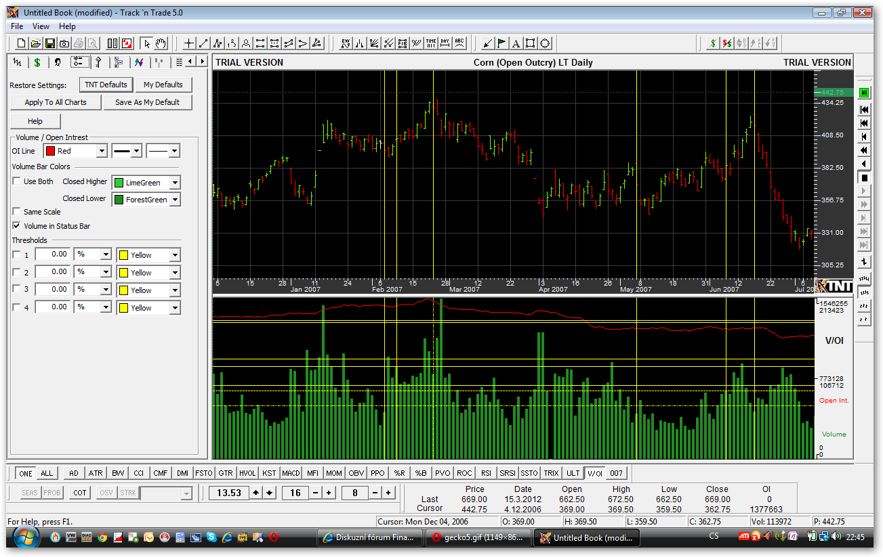Open the OI Line color dropdown

point(102,151)
